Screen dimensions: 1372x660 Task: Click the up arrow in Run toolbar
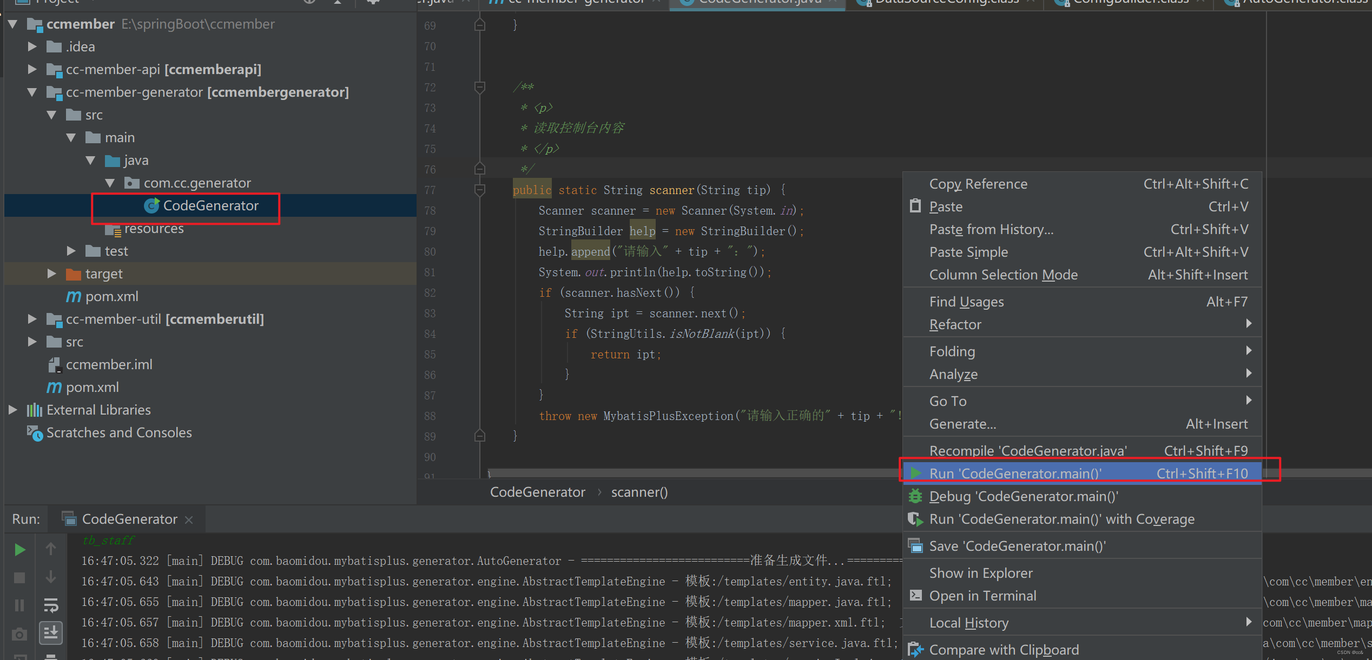tap(51, 549)
